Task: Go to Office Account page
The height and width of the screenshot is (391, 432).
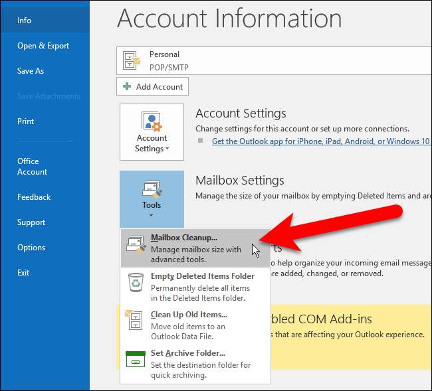Action: 32,167
